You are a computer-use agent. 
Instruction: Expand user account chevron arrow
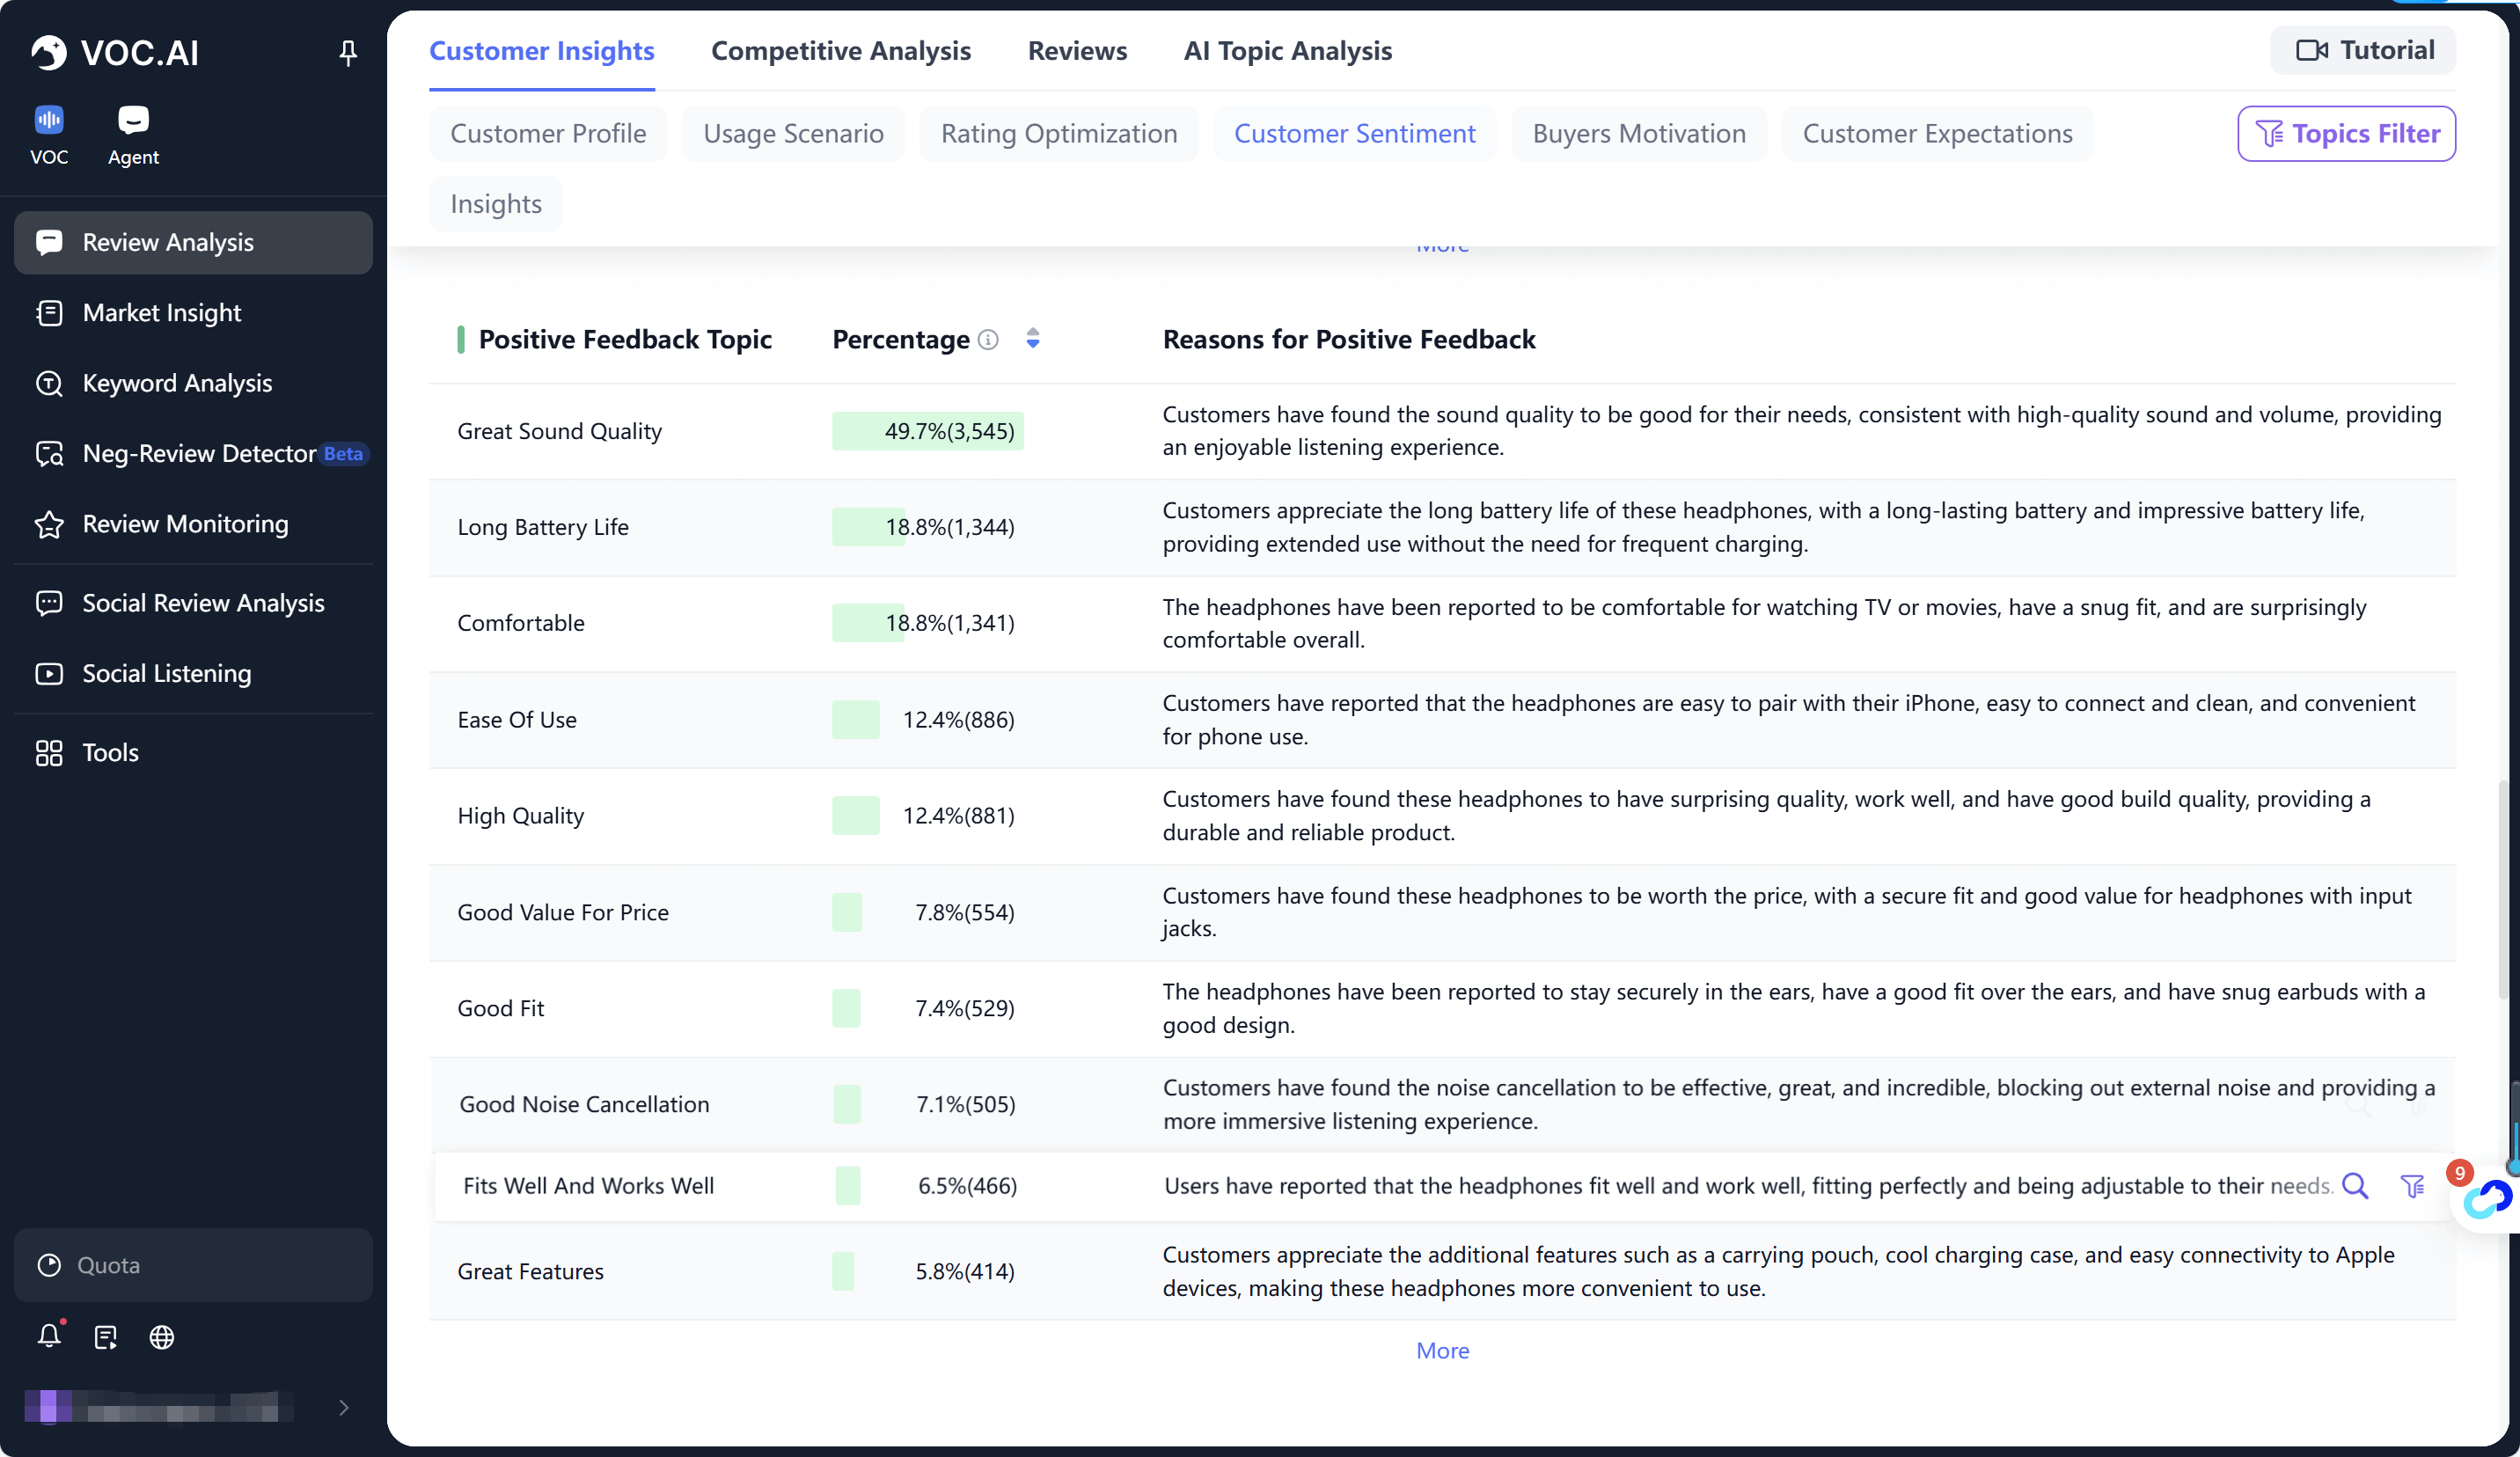tap(344, 1408)
